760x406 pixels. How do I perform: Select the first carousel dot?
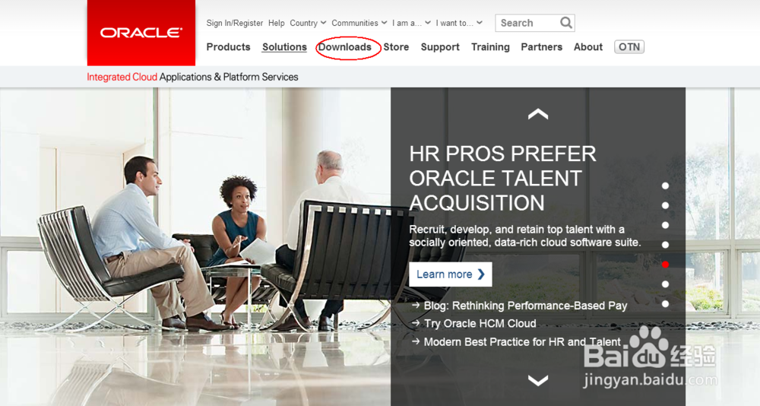(x=666, y=186)
